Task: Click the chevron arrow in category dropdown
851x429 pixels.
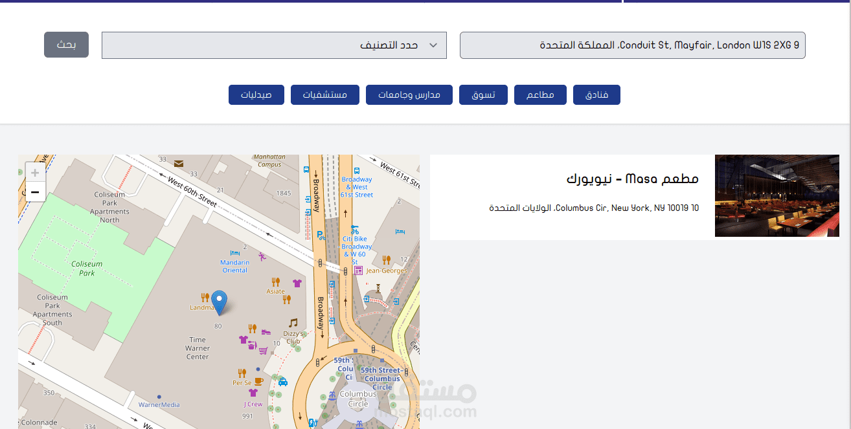Action: (x=433, y=45)
